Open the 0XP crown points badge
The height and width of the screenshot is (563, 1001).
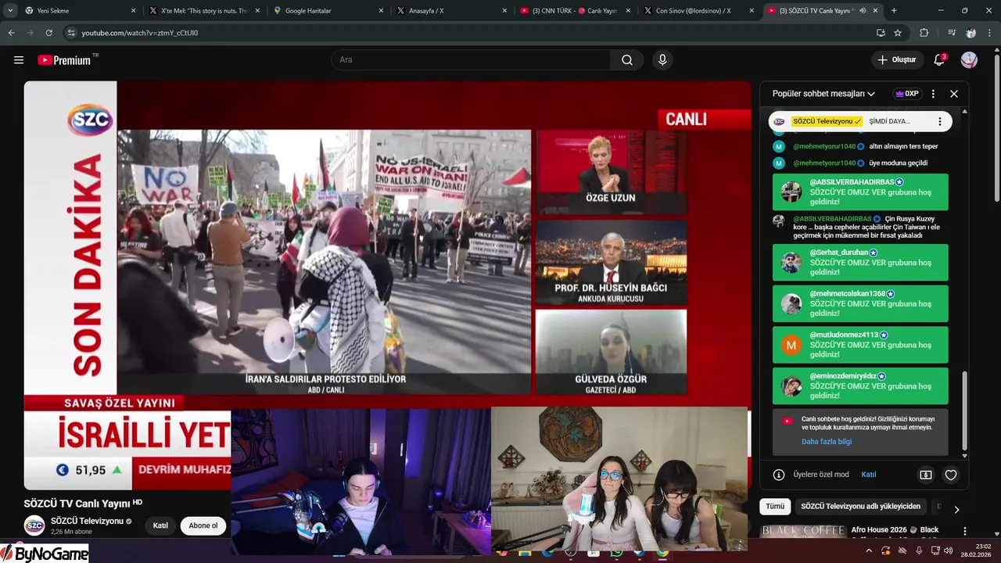[907, 94]
